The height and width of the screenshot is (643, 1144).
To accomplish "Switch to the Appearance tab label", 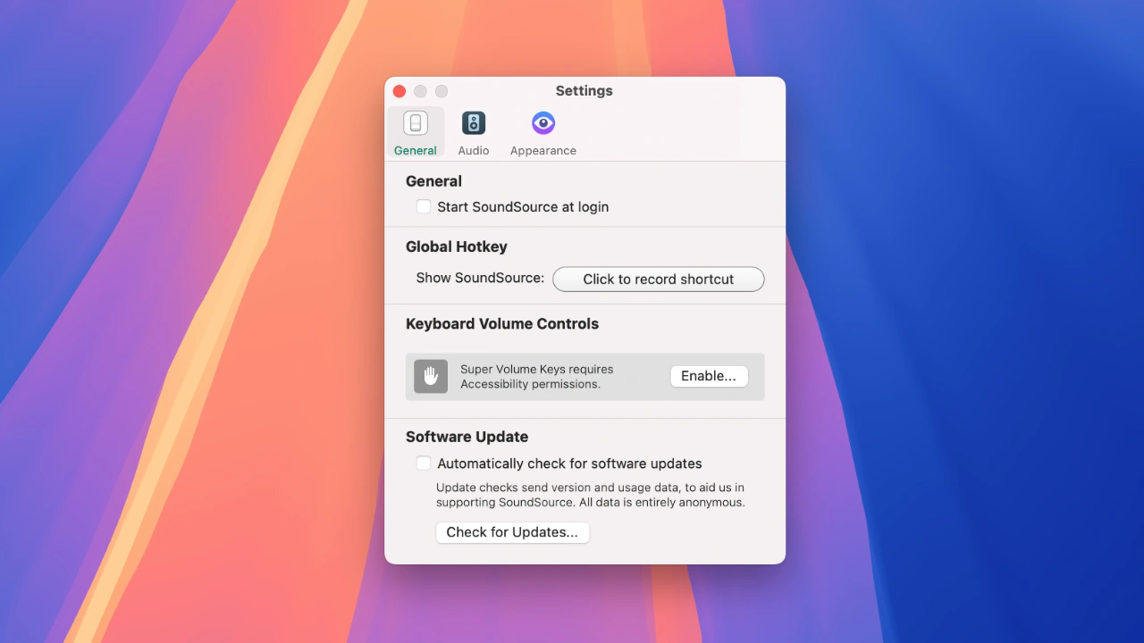I will (543, 151).
